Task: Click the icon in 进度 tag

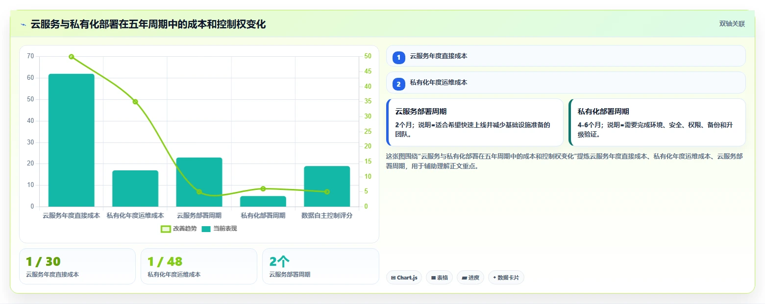Action: point(464,278)
